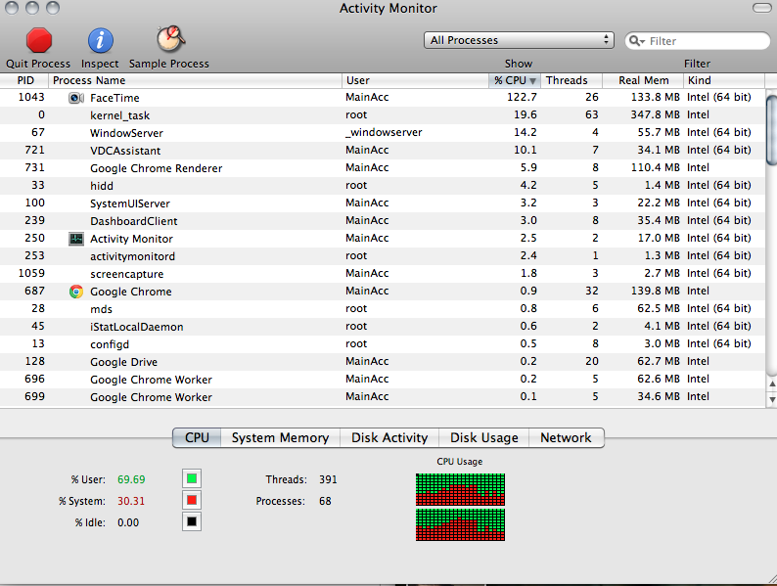Open the Disk Activity tab
Image resolution: width=777 pixels, height=586 pixels.
pos(389,438)
